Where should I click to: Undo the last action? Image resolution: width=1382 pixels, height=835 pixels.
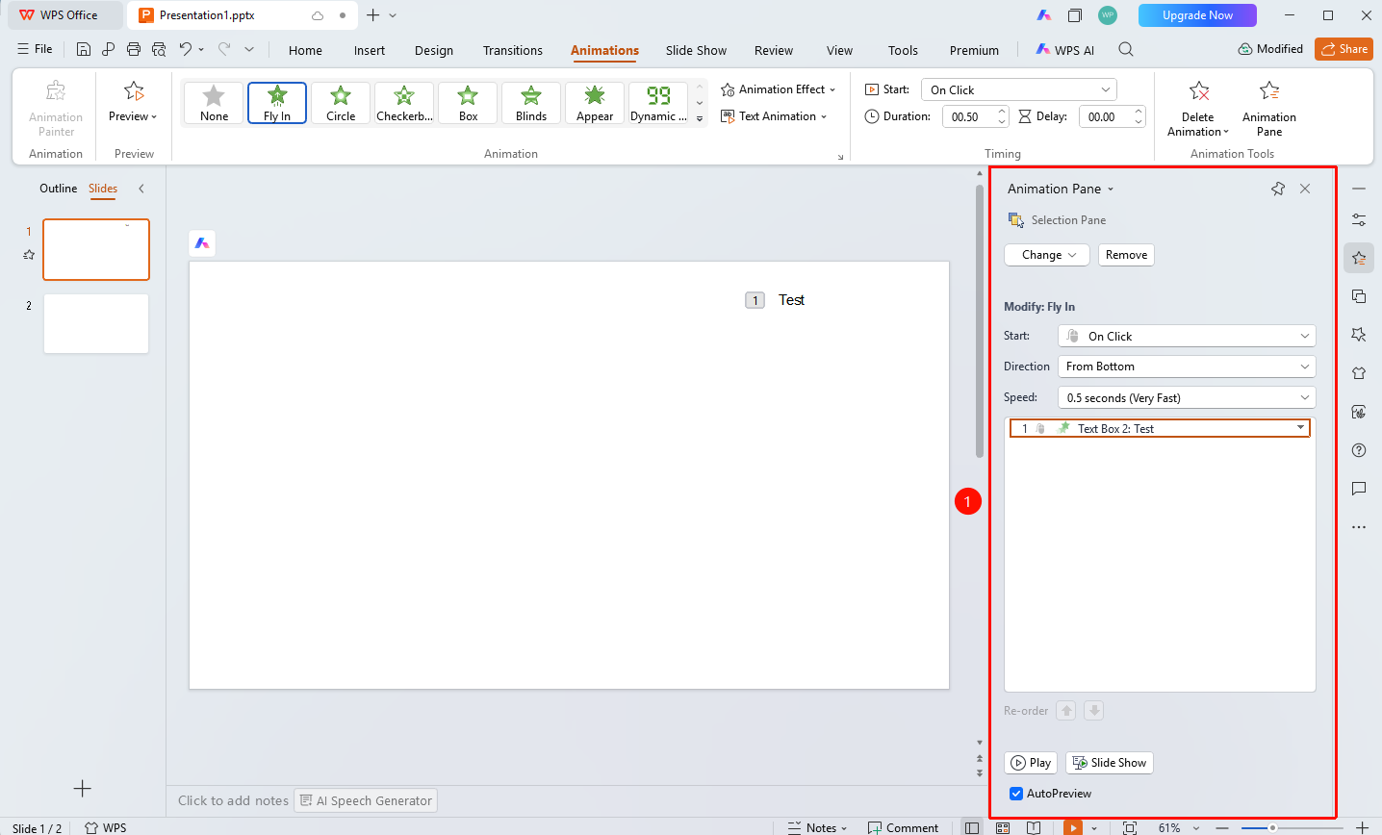point(186,49)
